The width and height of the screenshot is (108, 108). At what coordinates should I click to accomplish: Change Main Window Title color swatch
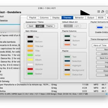click(30, 51)
